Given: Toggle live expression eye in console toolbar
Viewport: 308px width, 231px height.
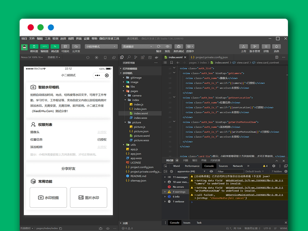Looking at the screenshot, I should coord(211,171).
